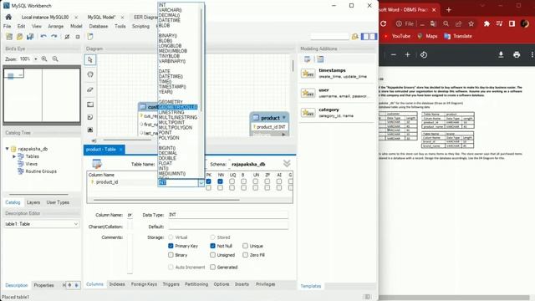Select the pointer tool in diagram palette
The height and width of the screenshot is (301, 535).
pyautogui.click(x=90, y=59)
